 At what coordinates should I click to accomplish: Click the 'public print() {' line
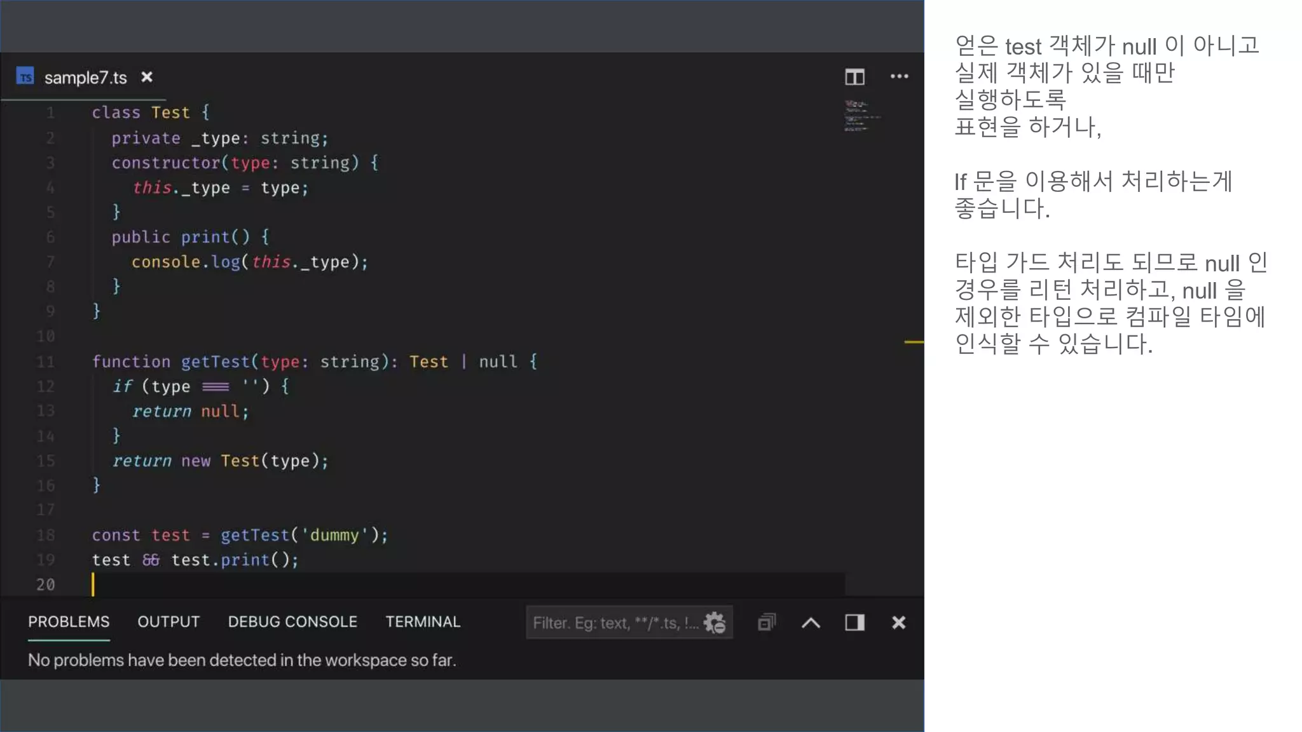(x=191, y=237)
